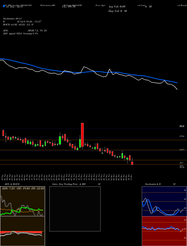This screenshot has width=187, height=246.
Task: Click the 43.67 price axis label
Action: point(182,150)
